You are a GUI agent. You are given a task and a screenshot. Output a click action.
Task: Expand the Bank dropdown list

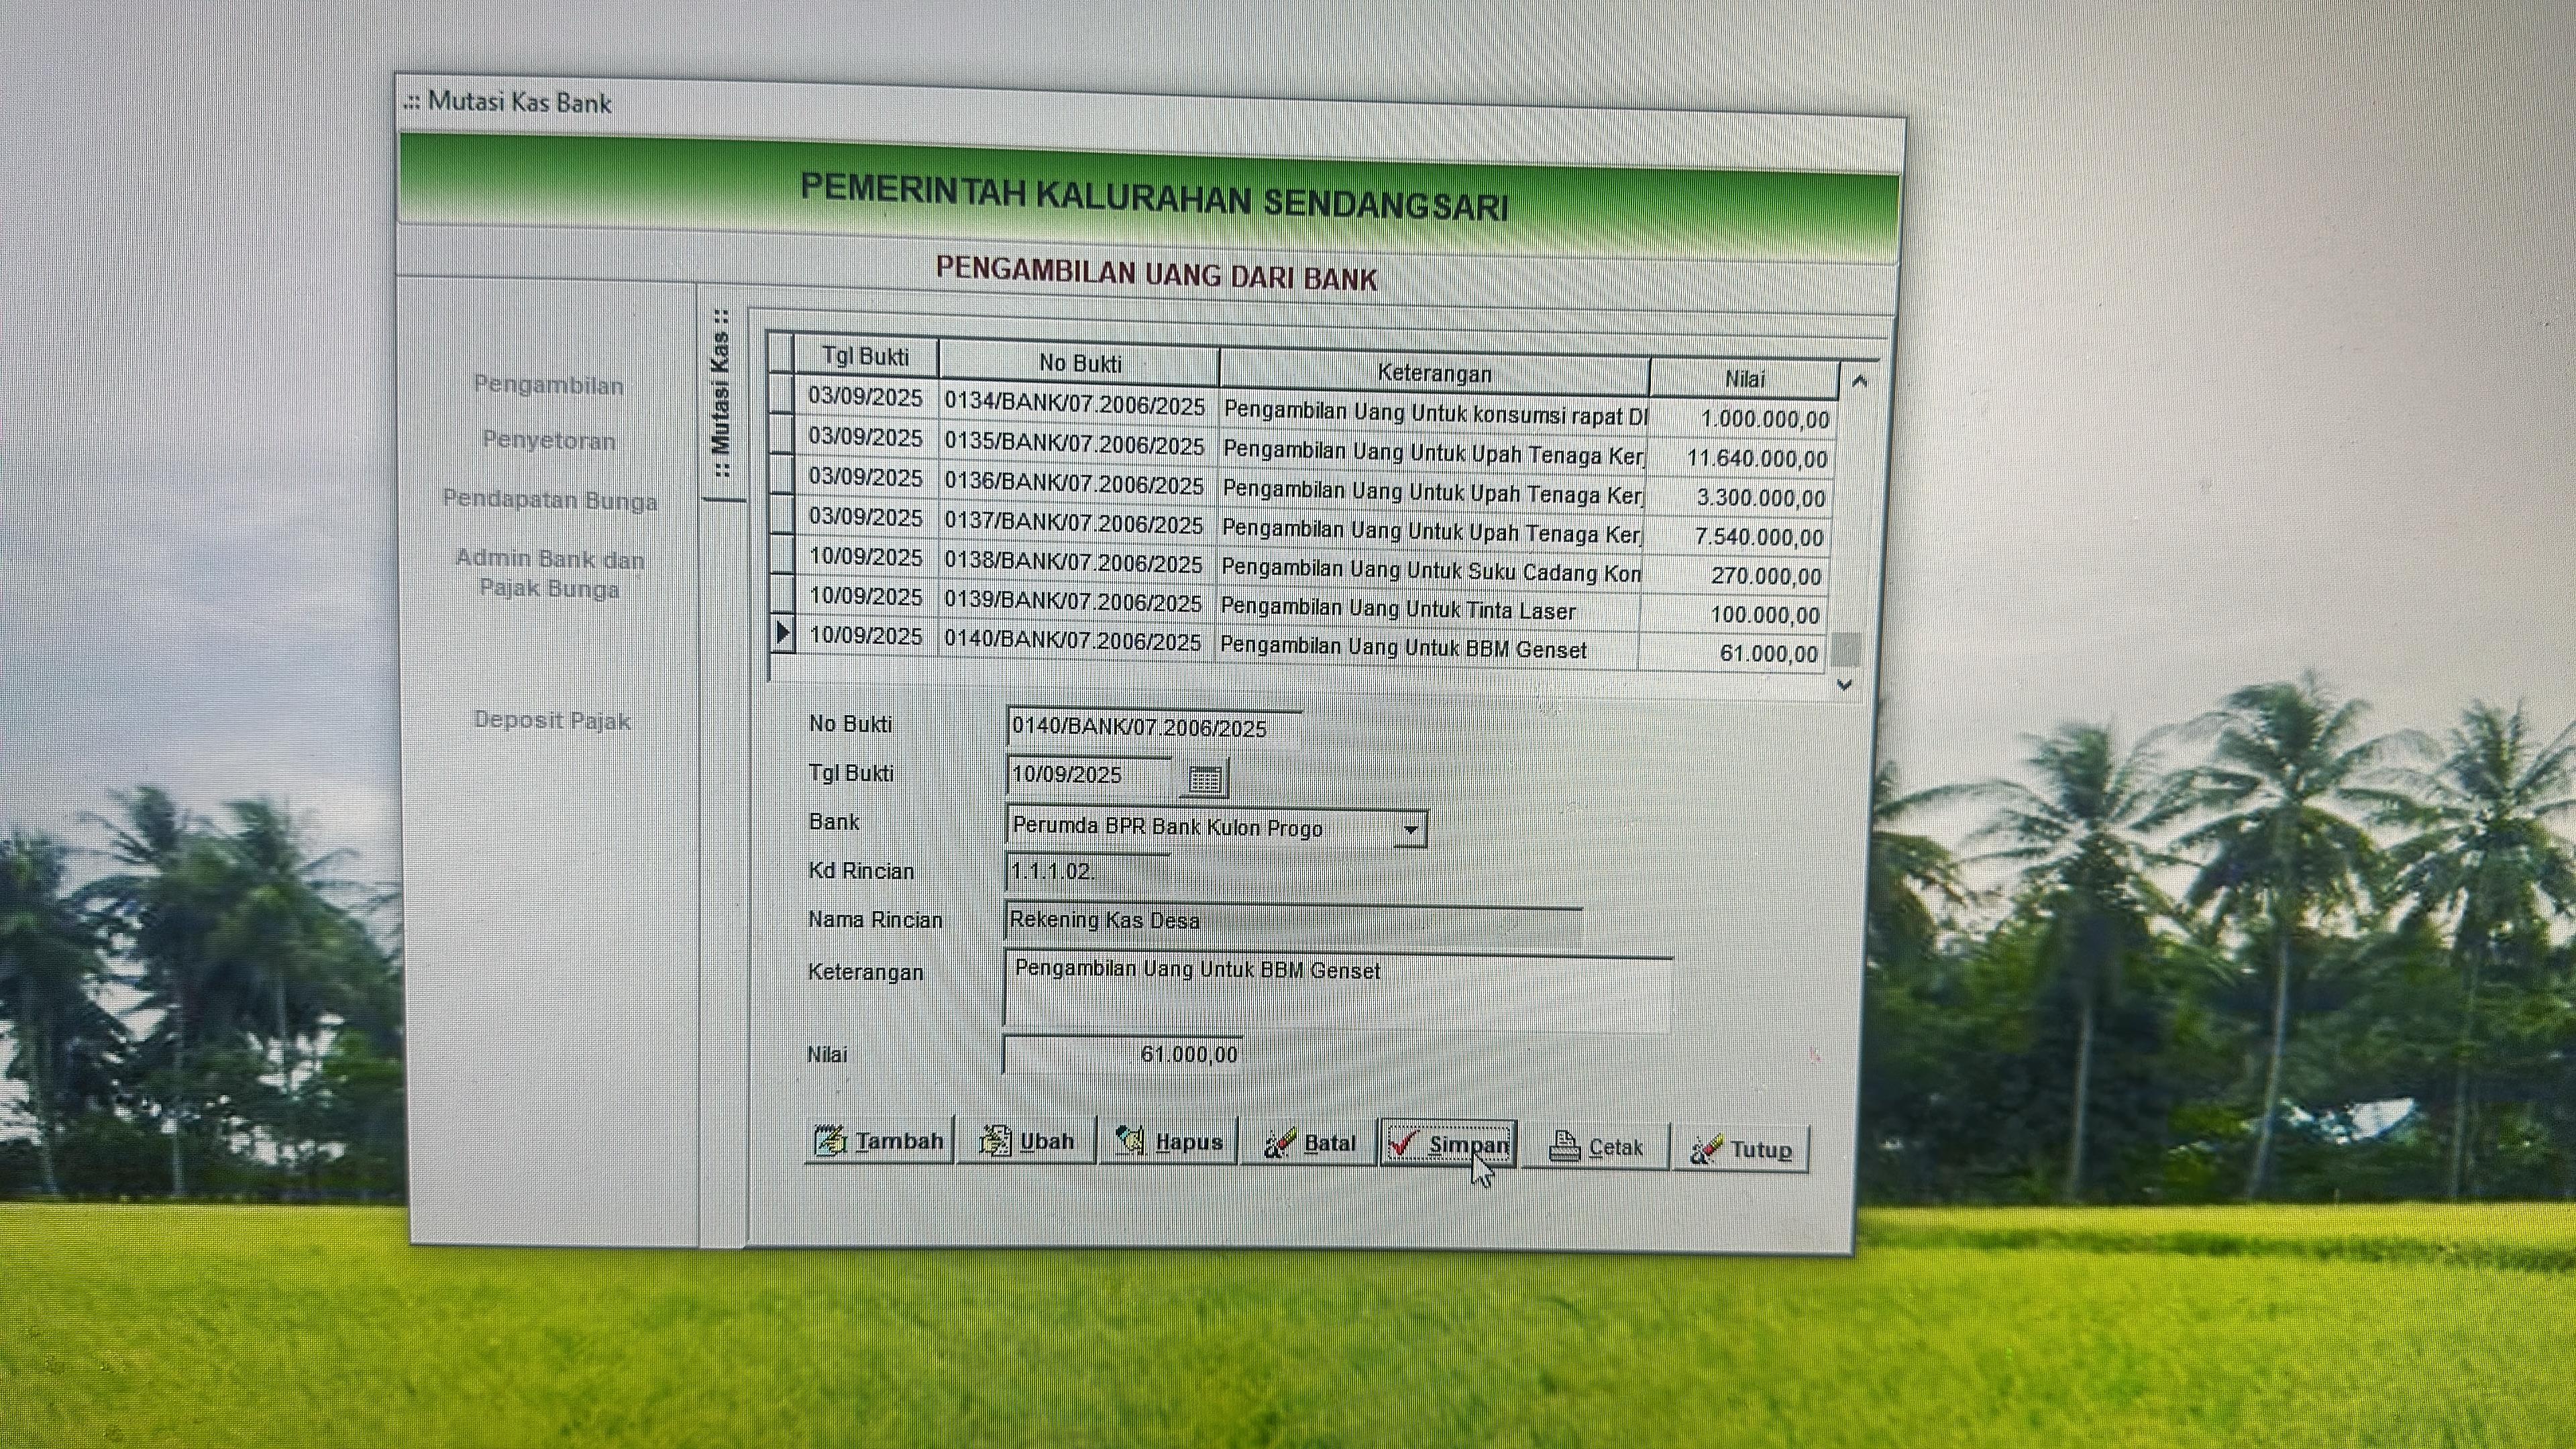click(x=1410, y=829)
